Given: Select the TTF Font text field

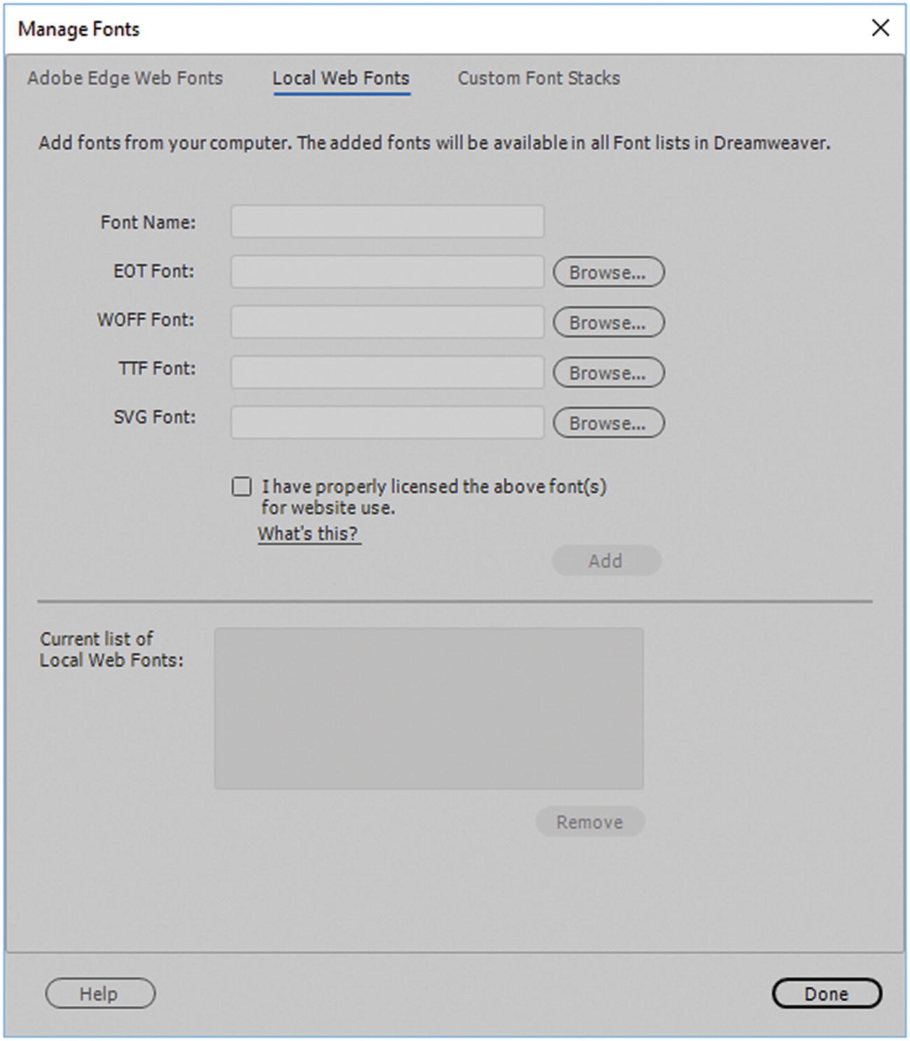Looking at the screenshot, I should 387,372.
